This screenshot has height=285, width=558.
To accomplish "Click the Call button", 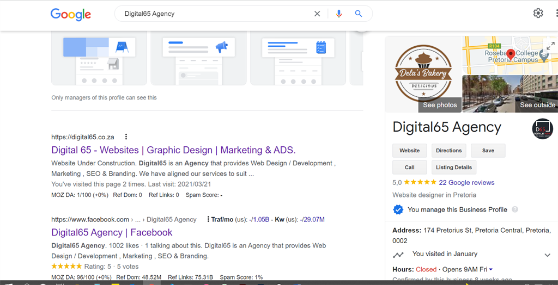I will 410,168.
